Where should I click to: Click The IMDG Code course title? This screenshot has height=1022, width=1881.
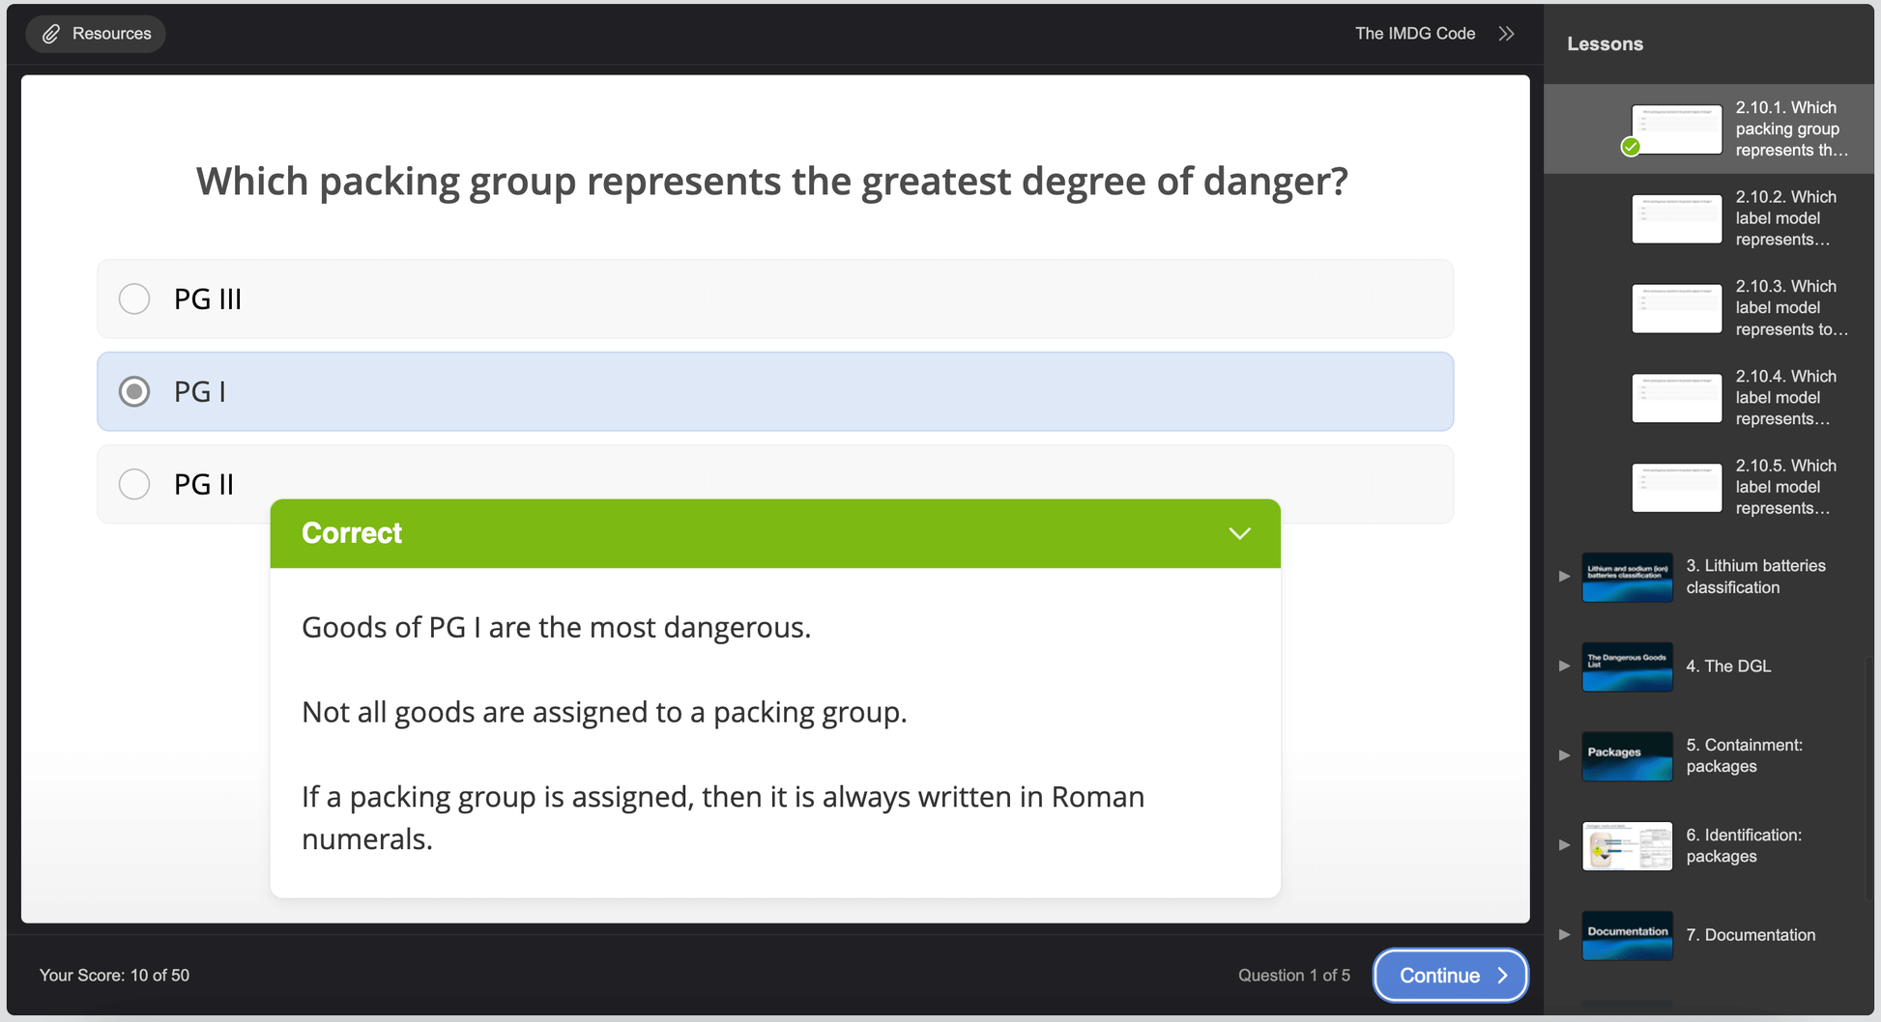pos(1414,34)
